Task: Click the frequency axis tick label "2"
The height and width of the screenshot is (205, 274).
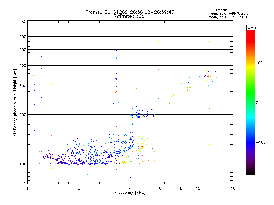Action: pos(79,188)
